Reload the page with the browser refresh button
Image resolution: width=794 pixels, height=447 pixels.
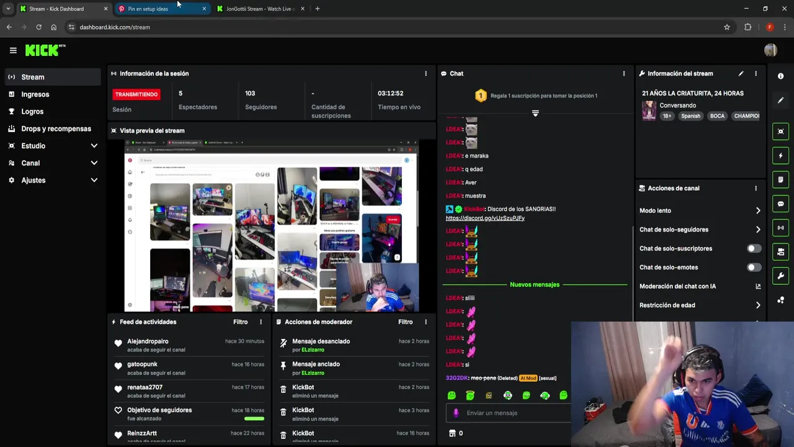point(38,27)
